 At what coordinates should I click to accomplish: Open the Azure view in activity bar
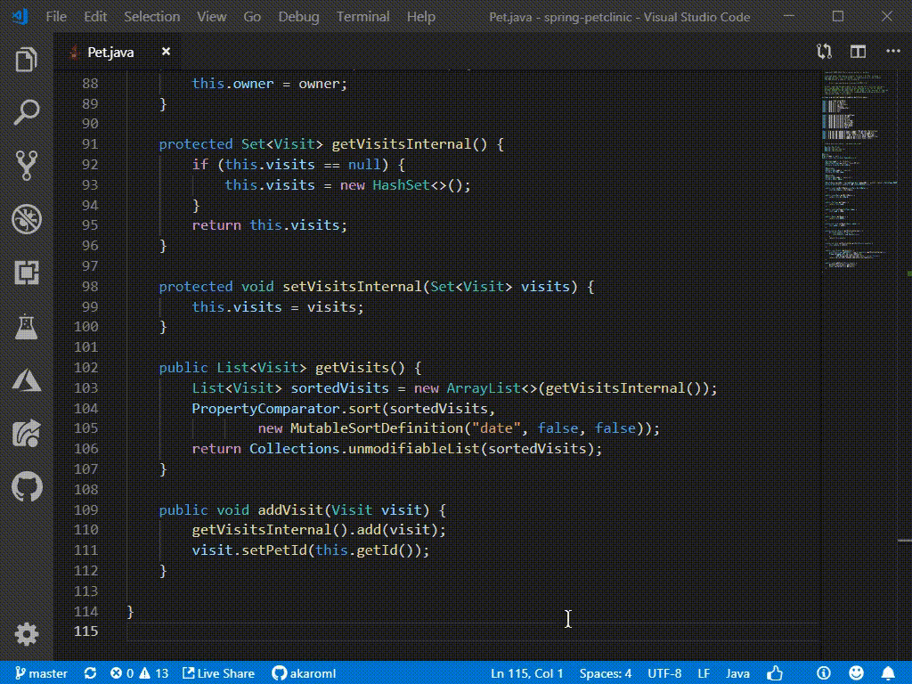(x=27, y=380)
